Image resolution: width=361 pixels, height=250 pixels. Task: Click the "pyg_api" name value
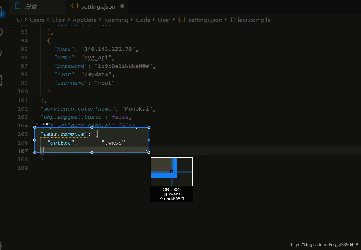click(x=96, y=58)
